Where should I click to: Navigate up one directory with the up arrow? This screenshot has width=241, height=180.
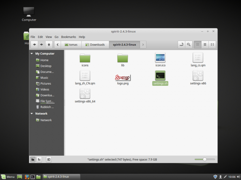coord(49,44)
